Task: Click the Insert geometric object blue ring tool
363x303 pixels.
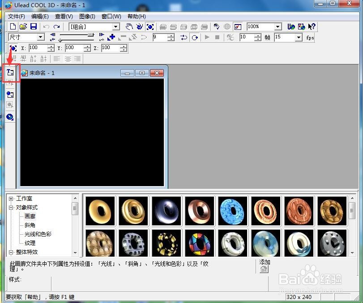Action: click(x=10, y=117)
